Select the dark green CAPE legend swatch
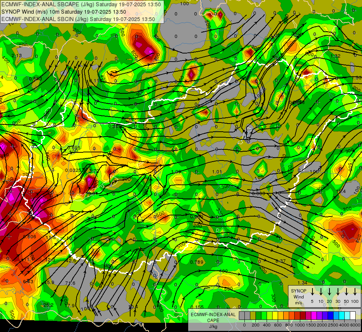The image size is (362, 332). [x=258, y=315]
